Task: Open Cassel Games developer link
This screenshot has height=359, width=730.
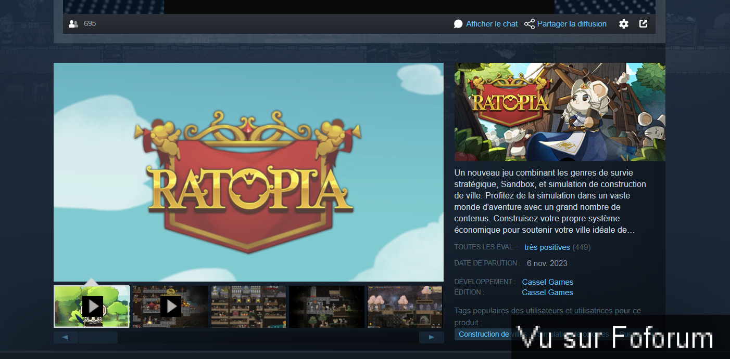Action: [x=547, y=282]
